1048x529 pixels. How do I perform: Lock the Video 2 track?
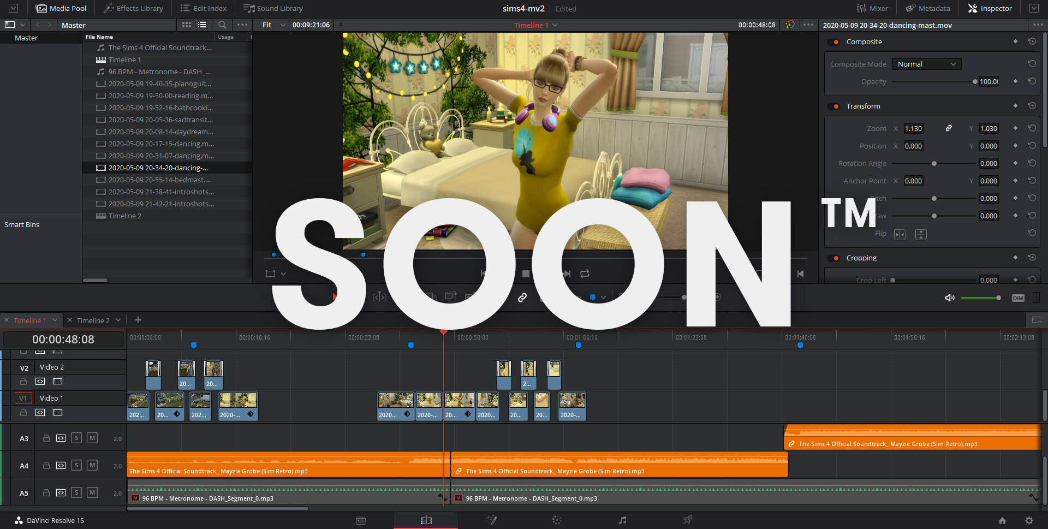(x=23, y=381)
